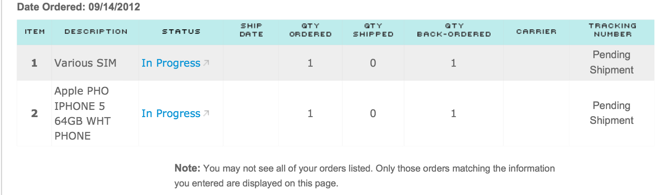Click the CARRIER column header
The width and height of the screenshot is (657, 195).
click(537, 32)
